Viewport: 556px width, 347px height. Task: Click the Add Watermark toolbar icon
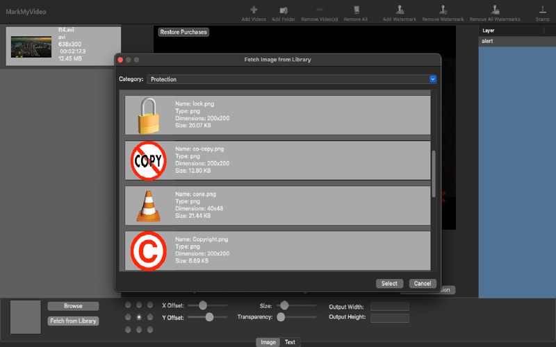pos(400,10)
